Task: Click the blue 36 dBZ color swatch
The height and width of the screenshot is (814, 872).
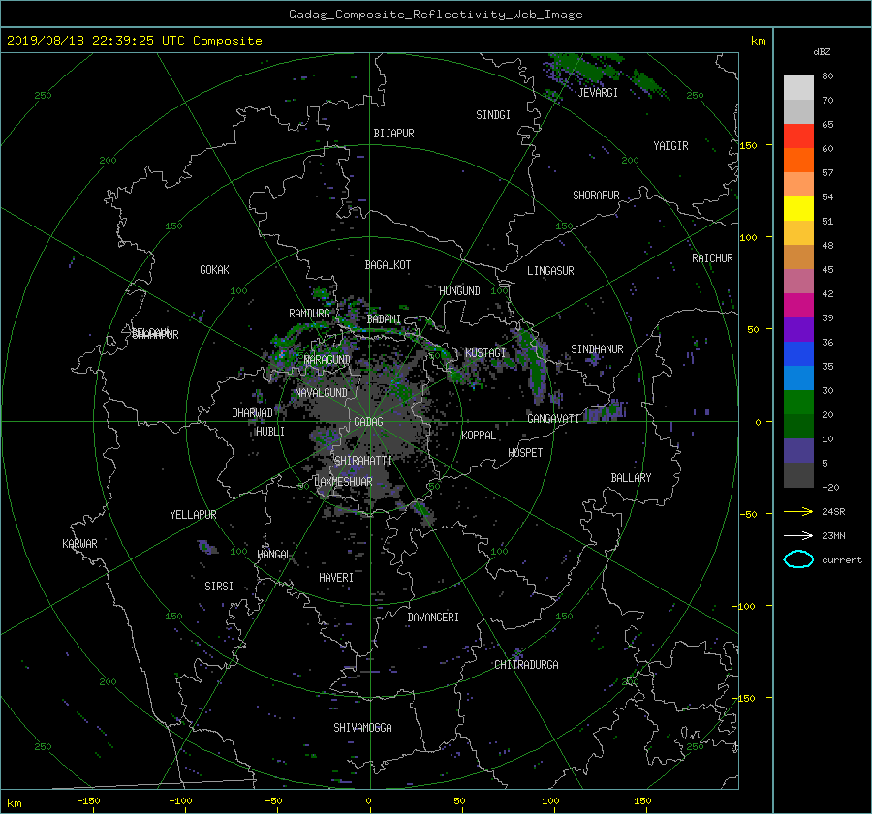Action: coord(798,354)
